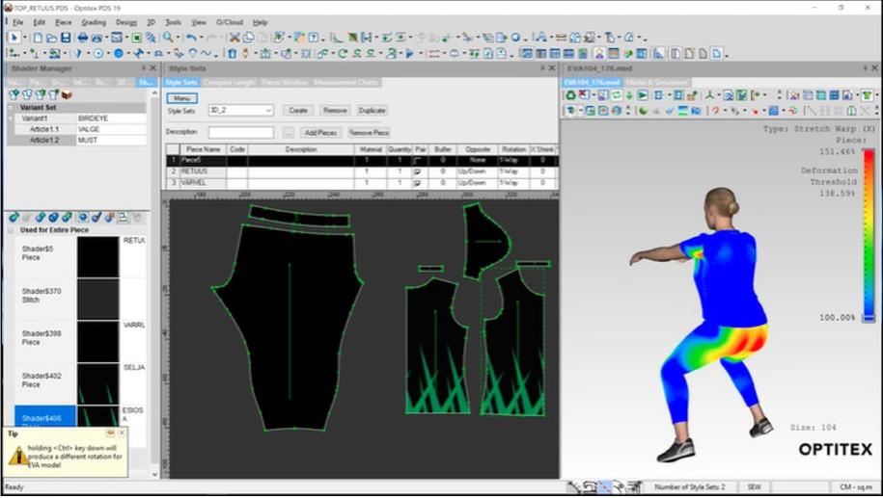
Task: Click the green t-shirt icon in 3D toolbar
Action: 867,95
